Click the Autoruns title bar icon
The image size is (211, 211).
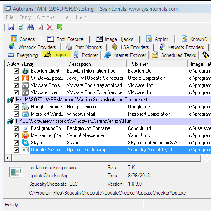(8, 9)
